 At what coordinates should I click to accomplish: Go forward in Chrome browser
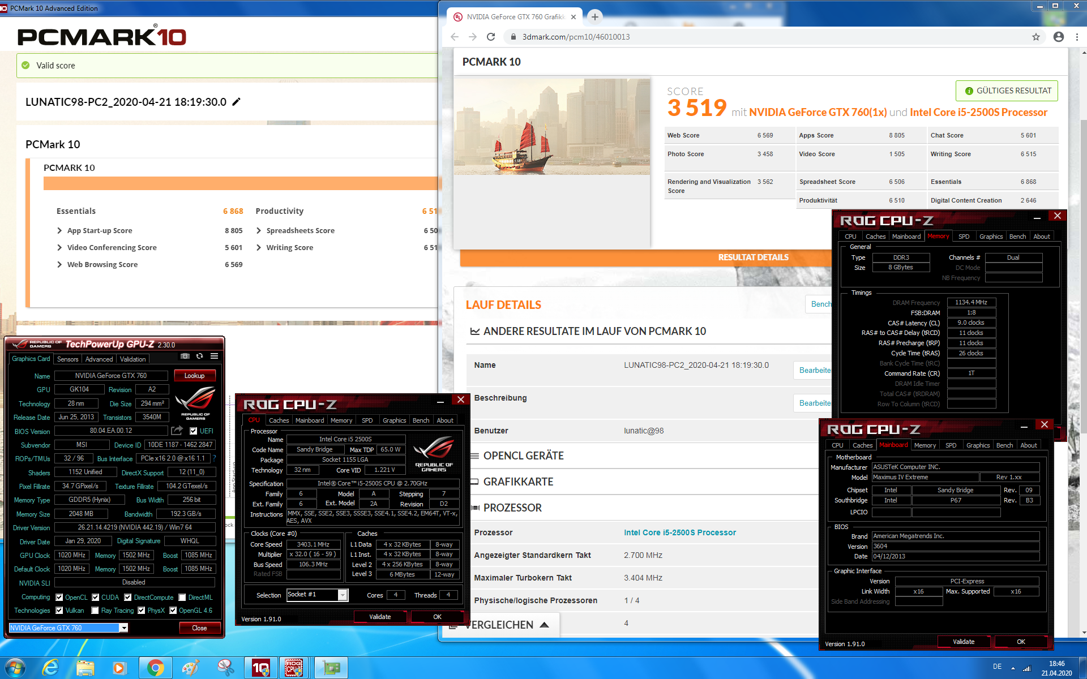(x=473, y=37)
